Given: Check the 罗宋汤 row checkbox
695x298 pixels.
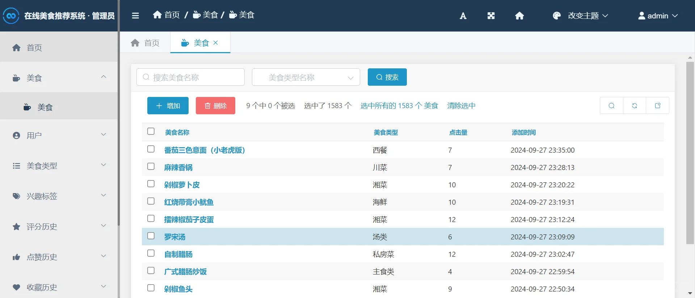Looking at the screenshot, I should pos(151,236).
